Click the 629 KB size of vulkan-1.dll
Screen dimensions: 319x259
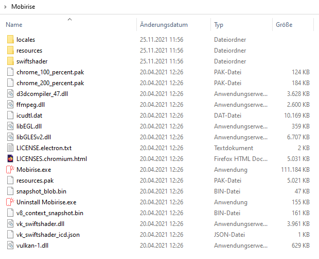[300, 246]
